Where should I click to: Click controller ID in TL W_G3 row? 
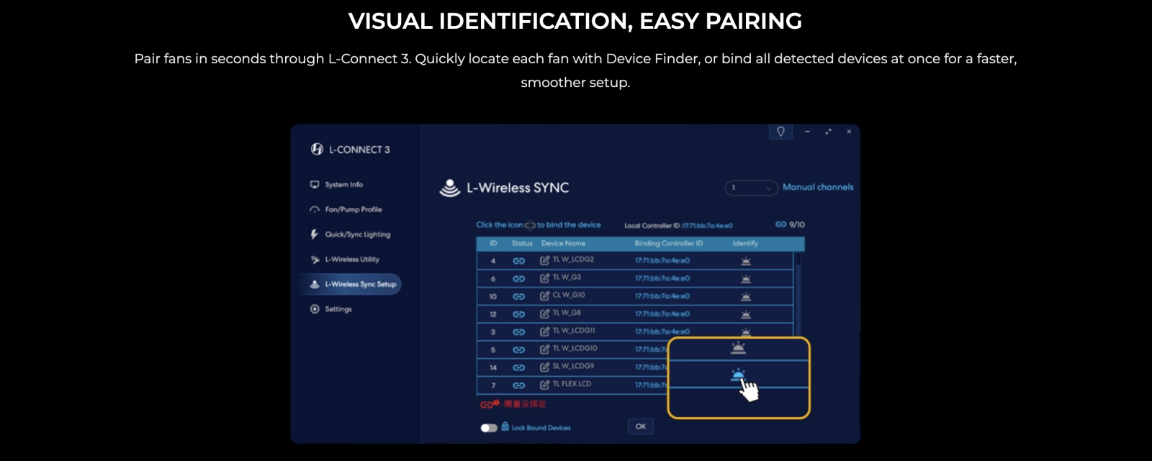click(x=662, y=278)
